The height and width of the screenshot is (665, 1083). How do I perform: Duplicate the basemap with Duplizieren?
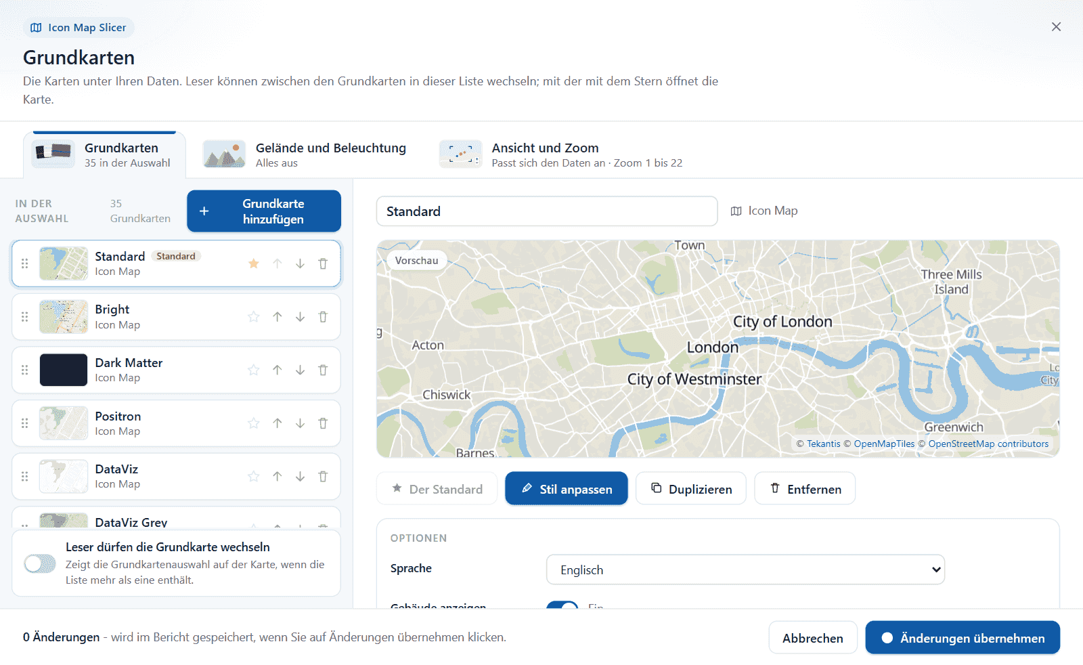[x=691, y=488]
